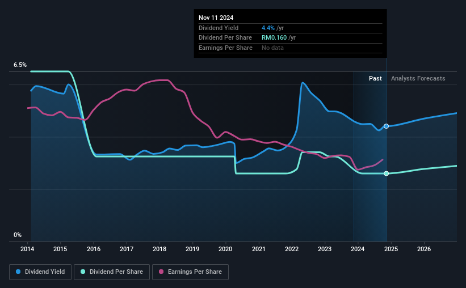Click the 'Past' label on chart
466x288 pixels.
375,78
